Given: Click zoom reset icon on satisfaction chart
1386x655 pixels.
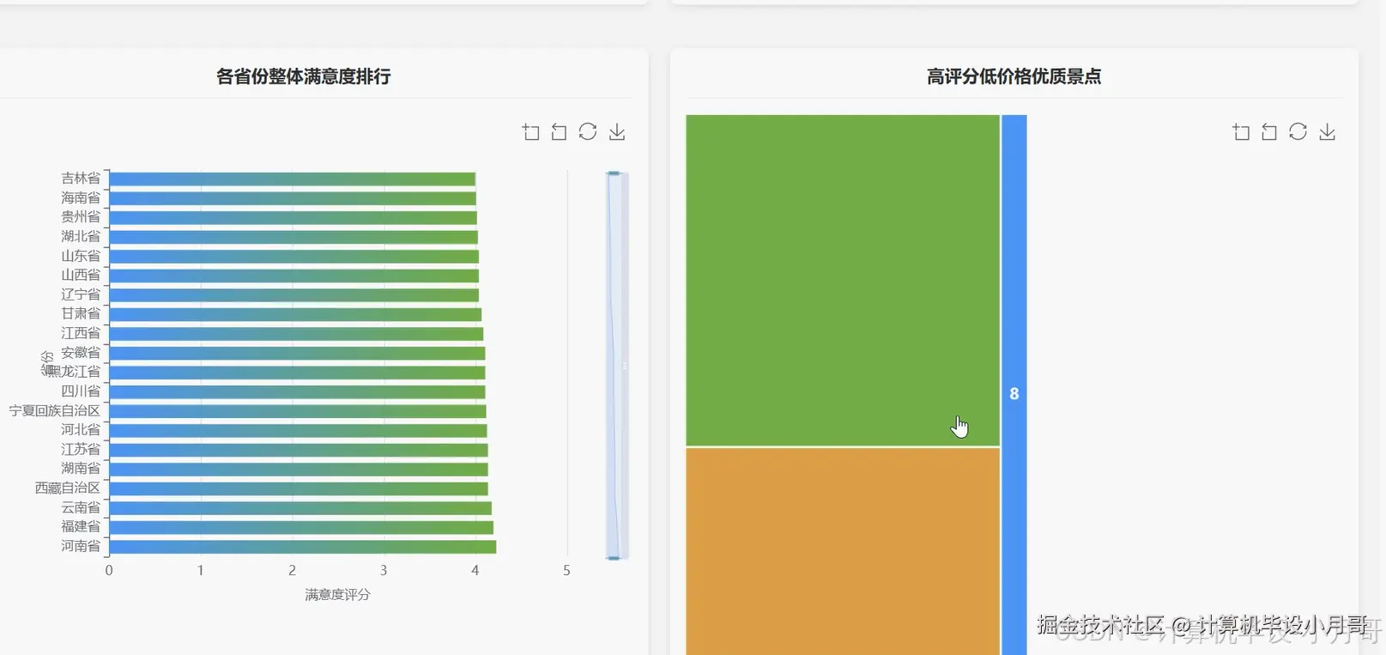Looking at the screenshot, I should 559,131.
